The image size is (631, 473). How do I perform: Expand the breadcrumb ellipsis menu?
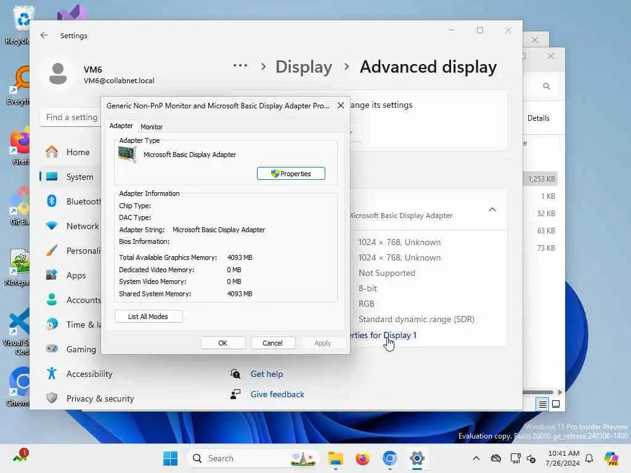point(240,65)
